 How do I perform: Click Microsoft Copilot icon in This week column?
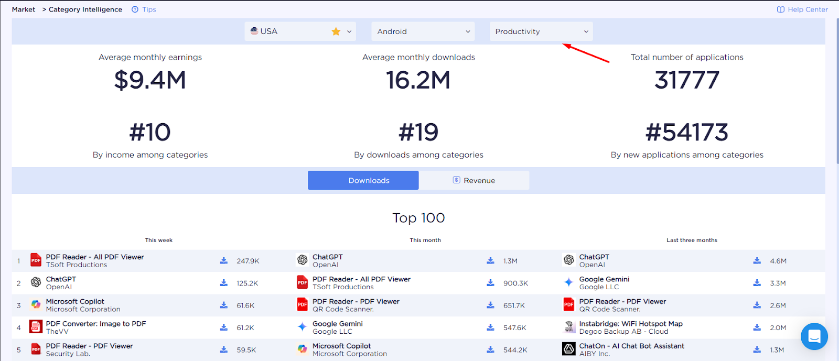[36, 305]
